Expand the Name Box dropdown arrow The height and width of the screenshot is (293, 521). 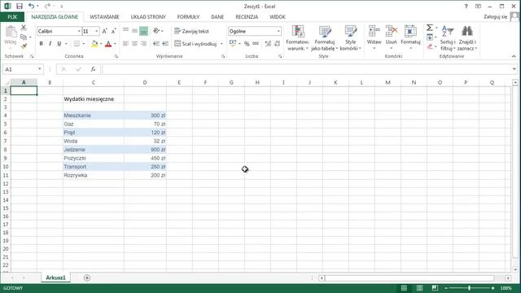coord(40,69)
